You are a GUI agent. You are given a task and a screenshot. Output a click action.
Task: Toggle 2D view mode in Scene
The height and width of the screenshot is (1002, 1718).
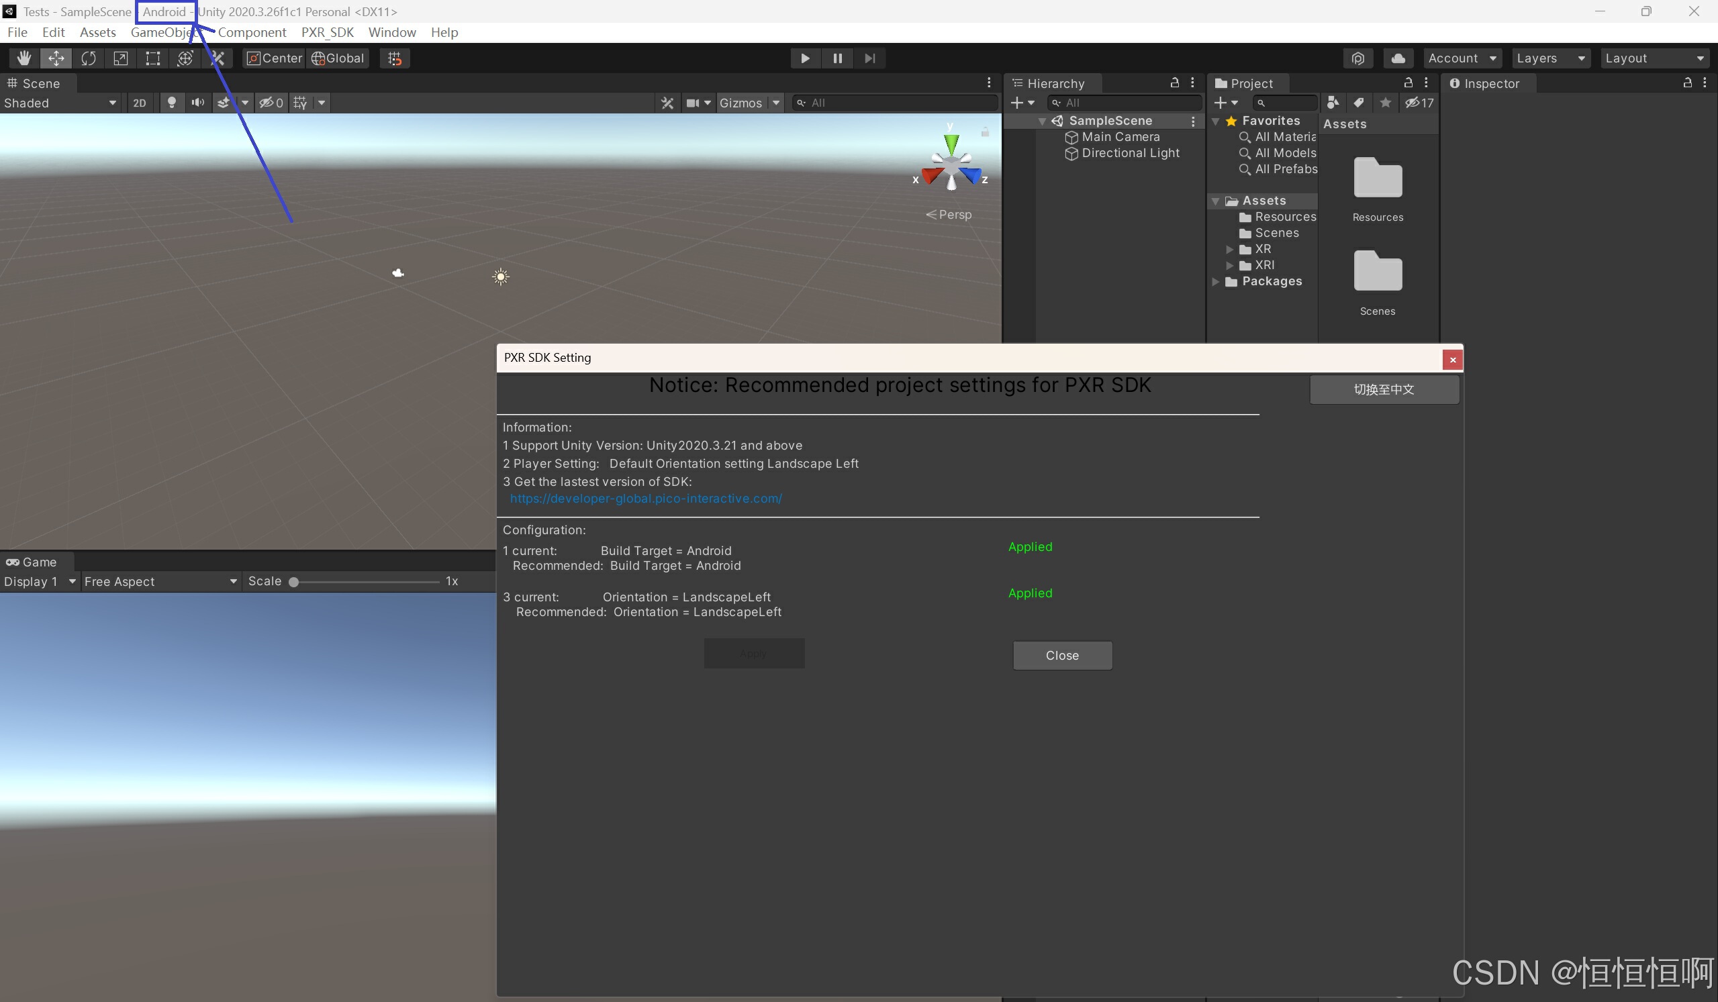coord(139,103)
